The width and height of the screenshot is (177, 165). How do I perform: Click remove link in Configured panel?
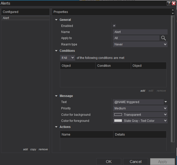pos(43,149)
